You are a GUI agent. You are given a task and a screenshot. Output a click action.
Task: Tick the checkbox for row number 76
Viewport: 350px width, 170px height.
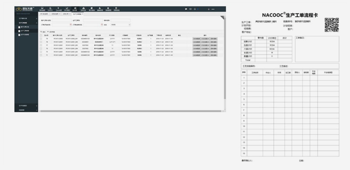[x=41, y=48]
